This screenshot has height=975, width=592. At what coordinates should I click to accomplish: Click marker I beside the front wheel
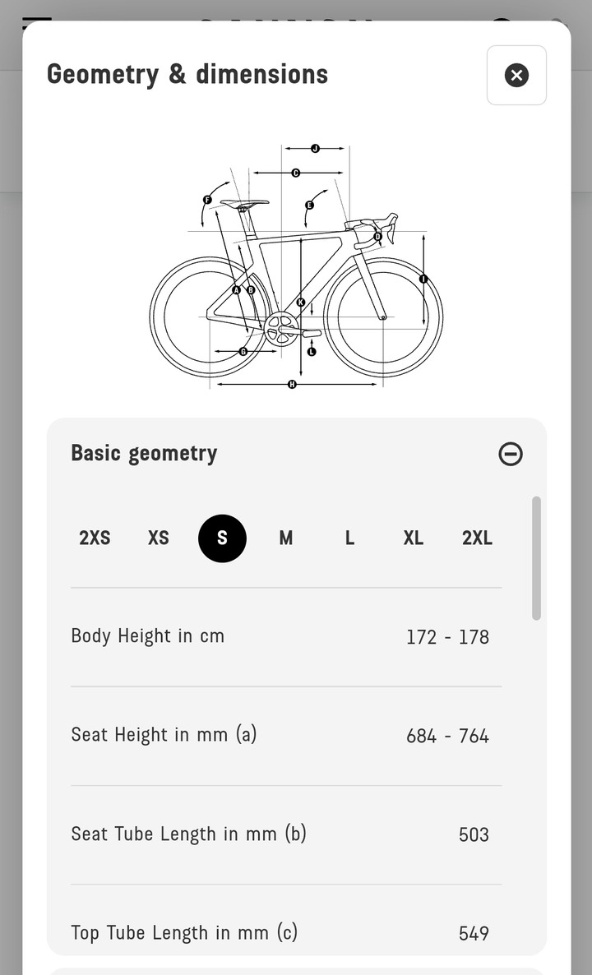[423, 280]
